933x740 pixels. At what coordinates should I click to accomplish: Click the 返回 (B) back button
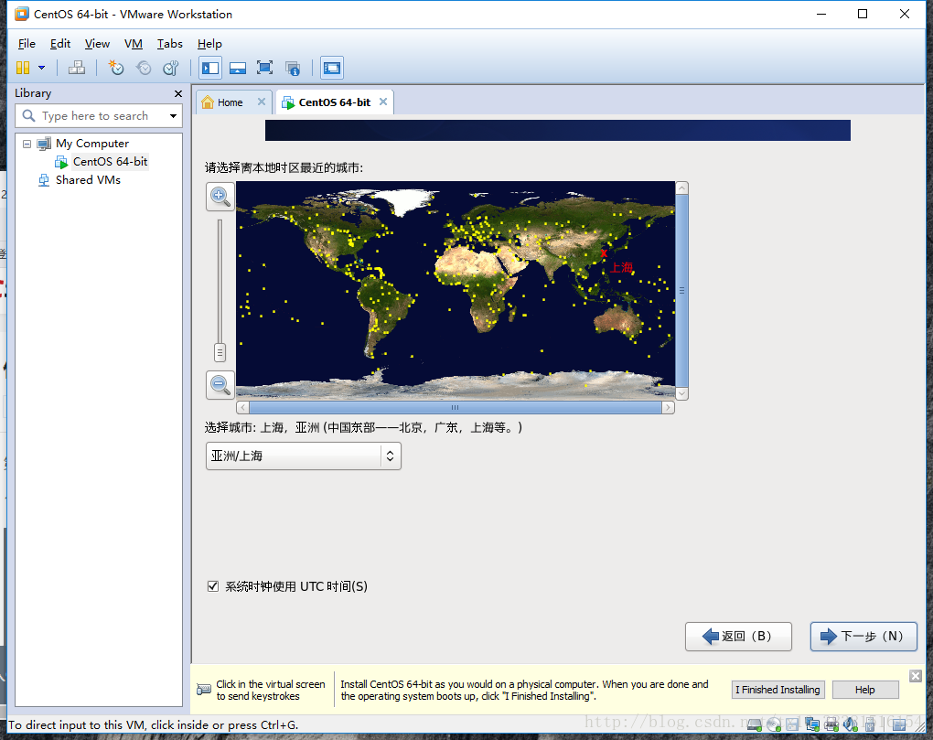(x=738, y=637)
